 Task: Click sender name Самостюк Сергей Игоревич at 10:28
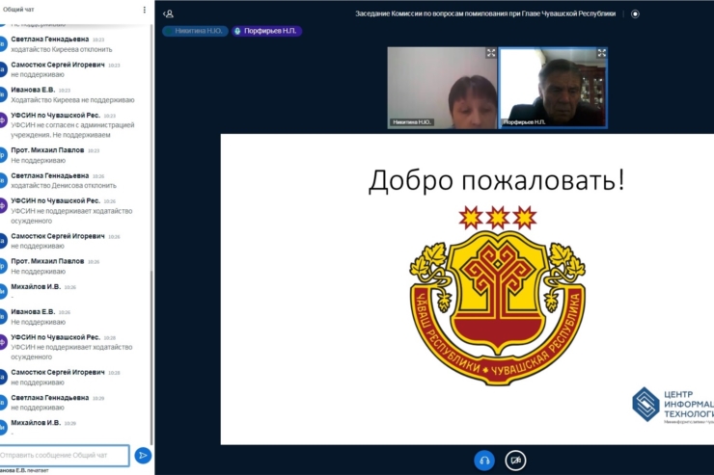[58, 372]
